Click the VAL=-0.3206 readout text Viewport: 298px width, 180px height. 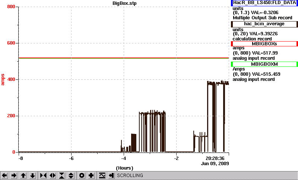pos(265,13)
